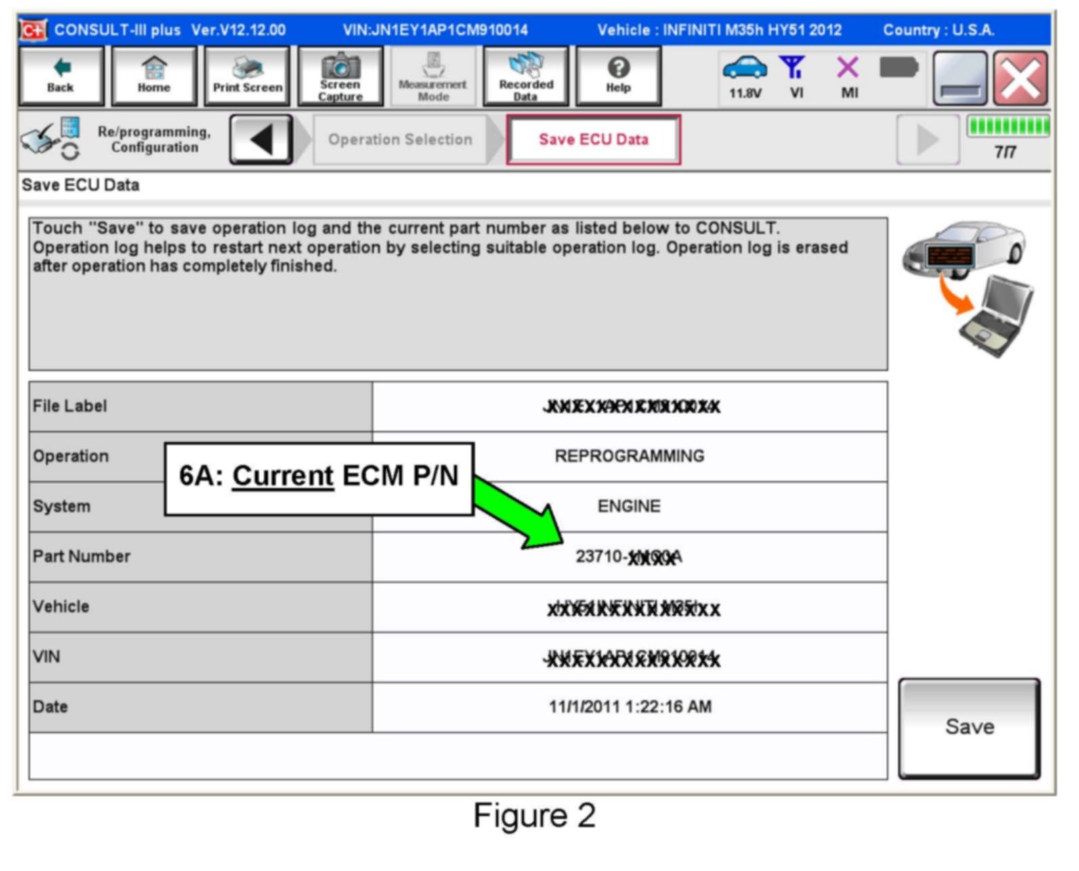Screen dimensions: 1079x871
Task: Click the laptop battery level indicator
Action: coord(899,68)
